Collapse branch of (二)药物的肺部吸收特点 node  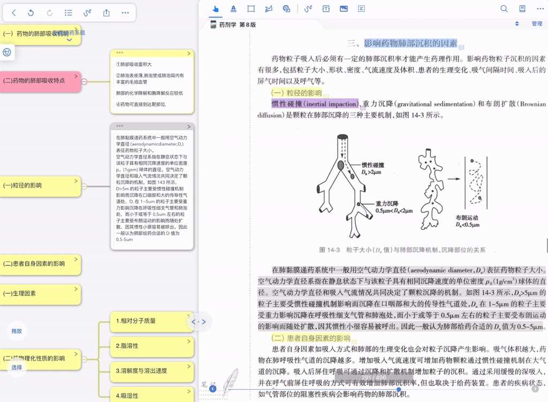pyautogui.click(x=84, y=81)
